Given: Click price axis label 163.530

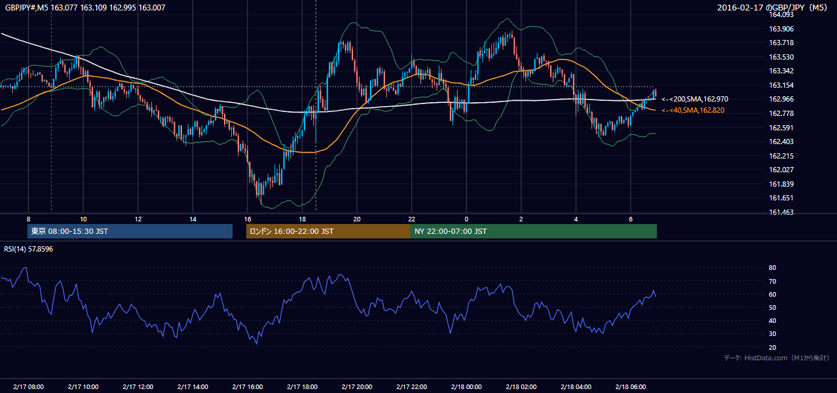Looking at the screenshot, I should [781, 57].
